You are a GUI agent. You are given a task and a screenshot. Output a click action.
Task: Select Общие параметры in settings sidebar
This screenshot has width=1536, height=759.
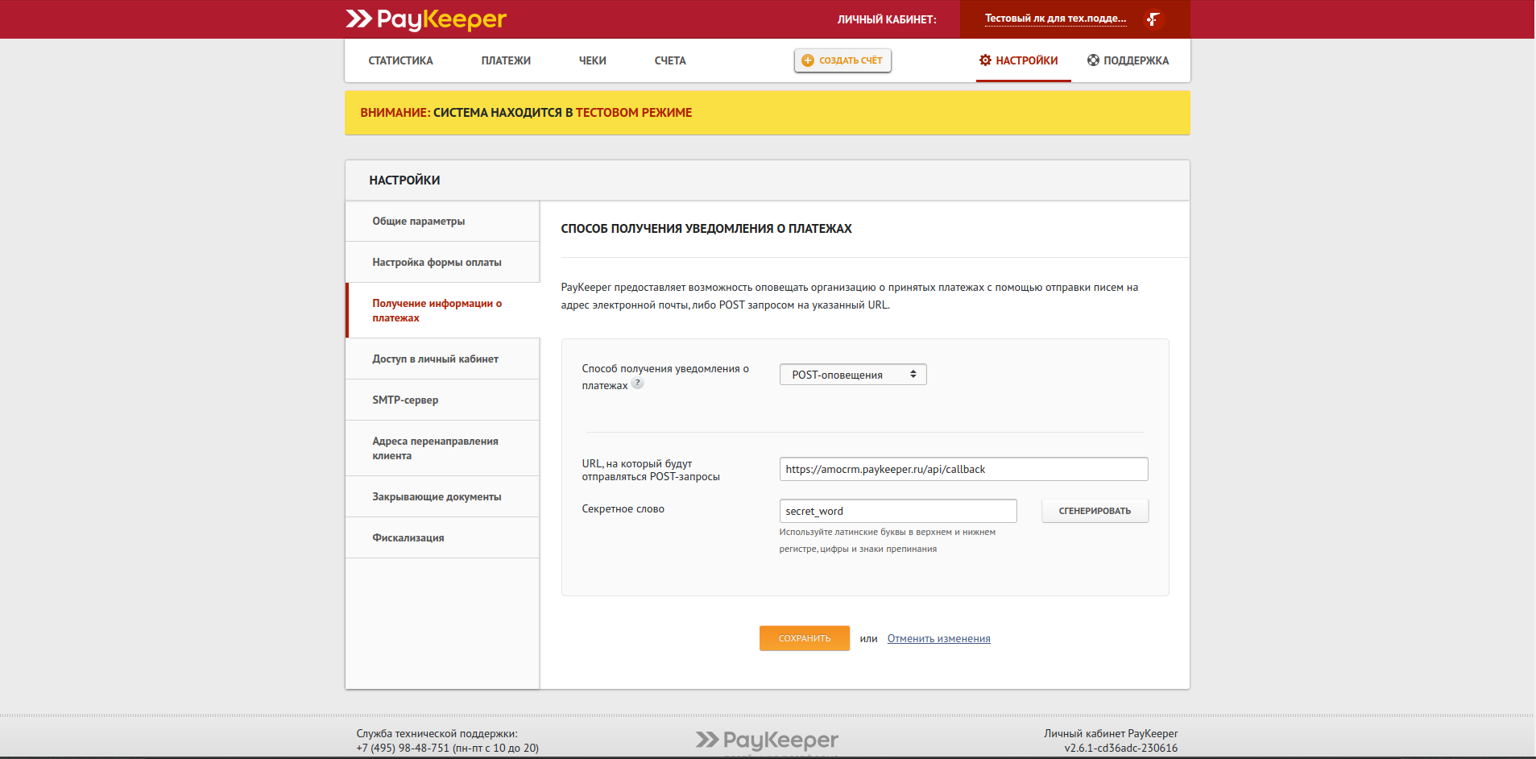418,221
